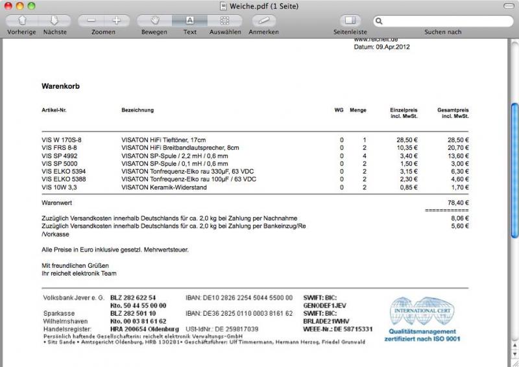The width and height of the screenshot is (519, 367).
Task: Click VISATON HiFi Tieftöner, 17cm description
Action: (163, 140)
